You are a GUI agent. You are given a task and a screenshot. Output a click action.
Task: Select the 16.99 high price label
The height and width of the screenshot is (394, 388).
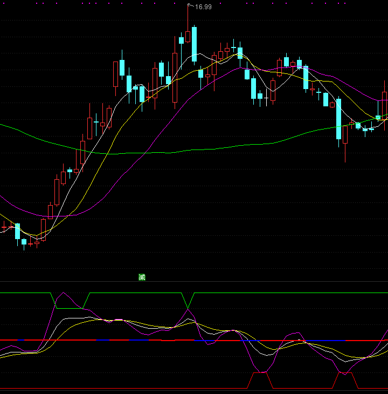click(x=203, y=7)
